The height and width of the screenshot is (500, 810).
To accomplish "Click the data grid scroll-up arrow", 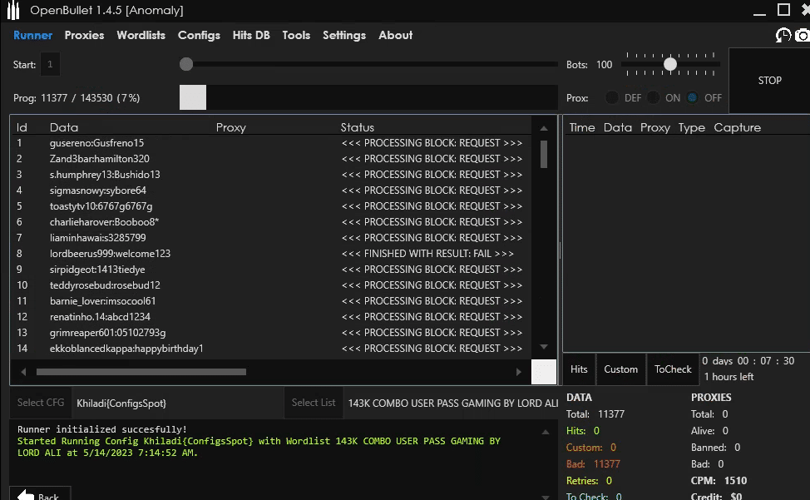I will coord(544,129).
